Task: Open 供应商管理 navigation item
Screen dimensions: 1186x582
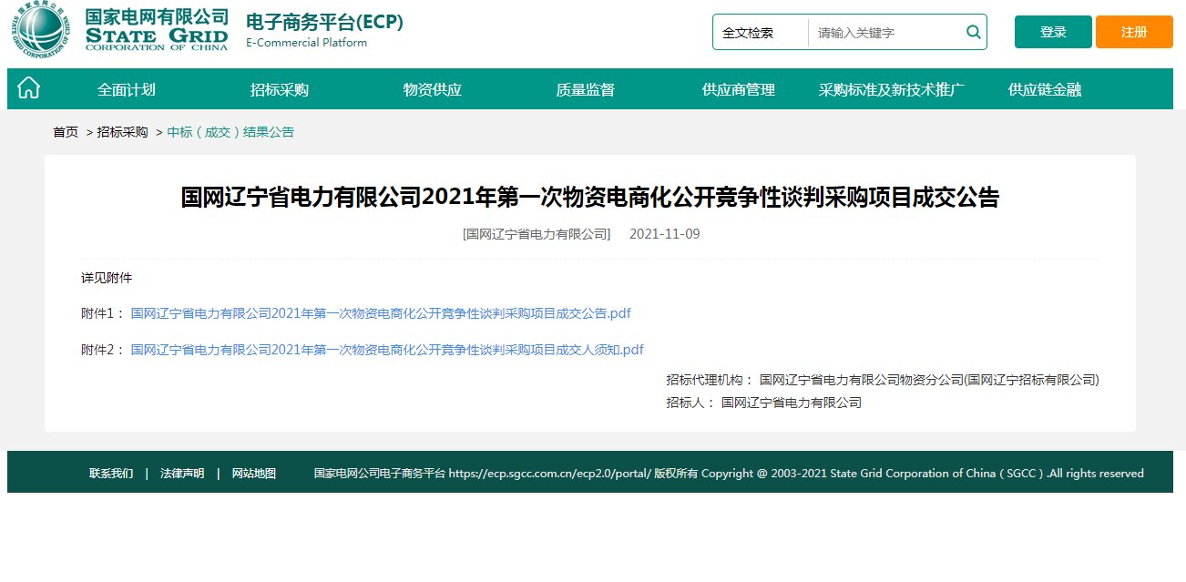Action: pos(739,89)
